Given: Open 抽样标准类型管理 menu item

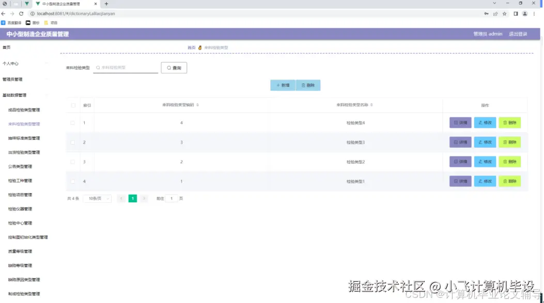Looking at the screenshot, I should click(24, 138).
